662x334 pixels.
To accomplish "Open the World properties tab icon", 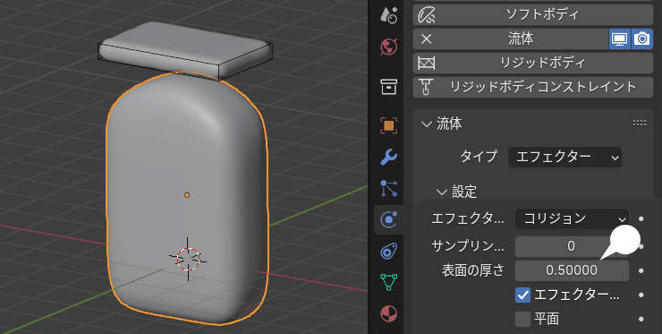I will (388, 47).
